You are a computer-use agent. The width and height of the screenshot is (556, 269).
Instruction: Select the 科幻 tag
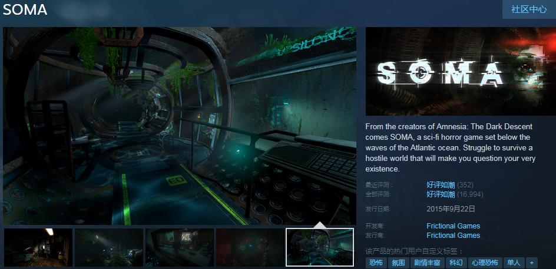click(x=456, y=263)
